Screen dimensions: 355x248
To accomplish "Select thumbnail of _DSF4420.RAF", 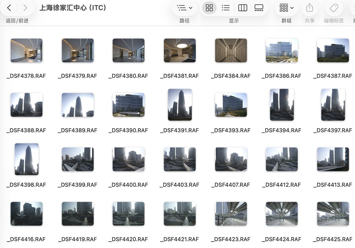I will pyautogui.click(x=129, y=214).
